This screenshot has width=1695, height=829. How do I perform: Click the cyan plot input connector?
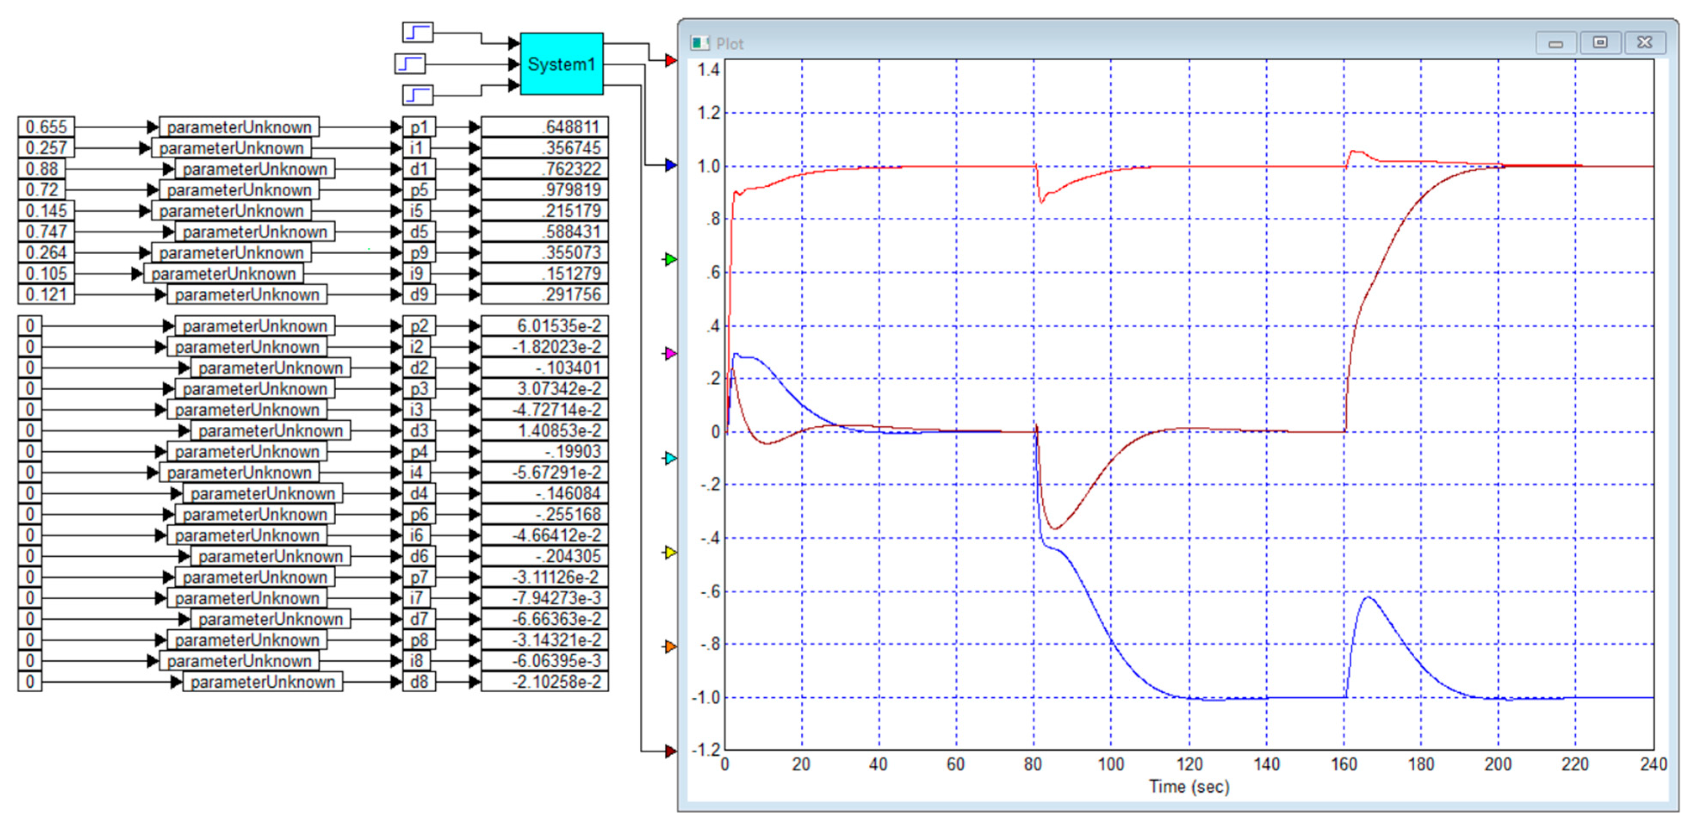click(670, 458)
